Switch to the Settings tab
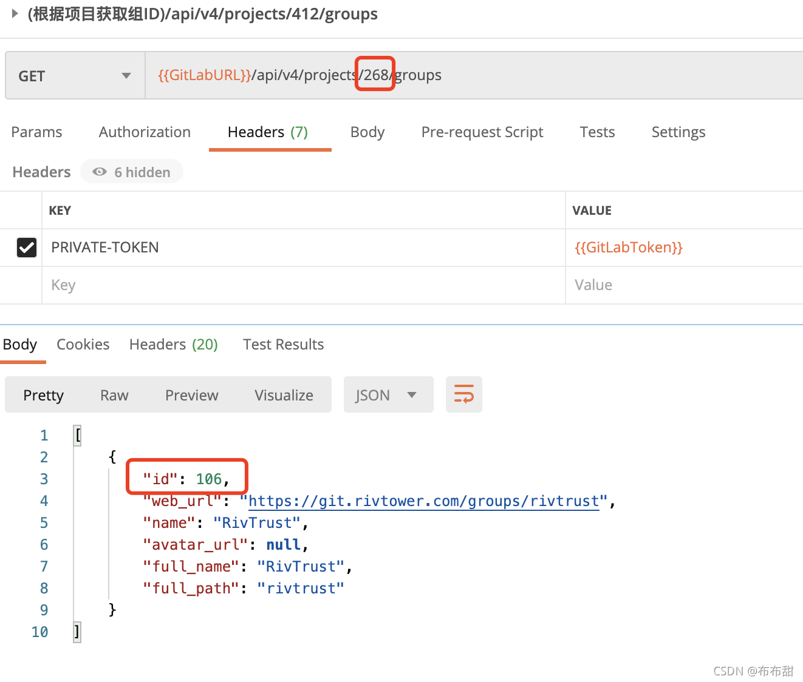Viewport: 803px width, 682px height. coord(678,132)
